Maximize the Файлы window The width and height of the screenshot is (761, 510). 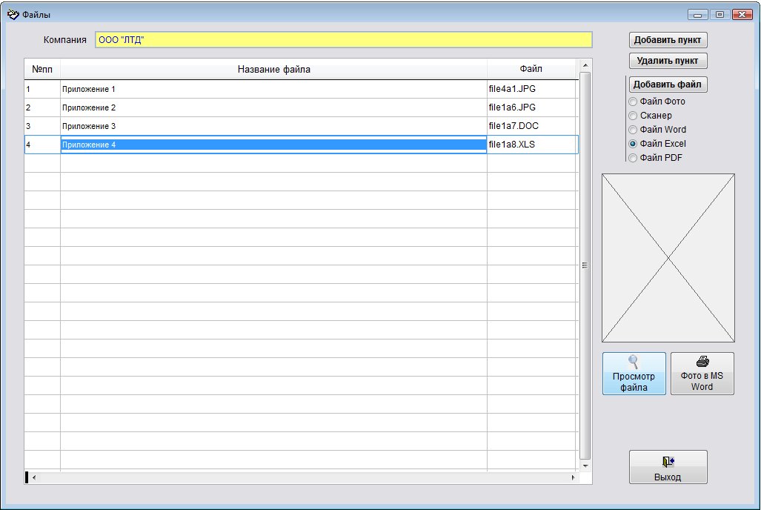point(720,15)
